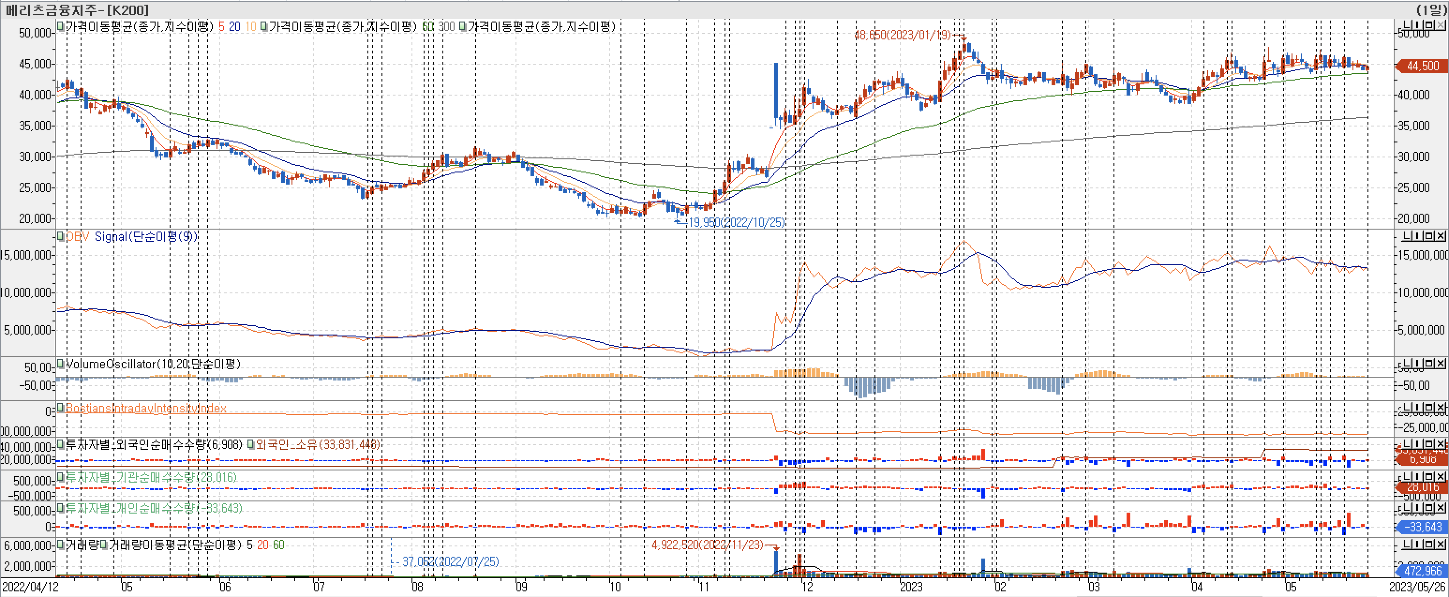Click chart title 메리츠금융지주-[K200]

(x=77, y=9)
